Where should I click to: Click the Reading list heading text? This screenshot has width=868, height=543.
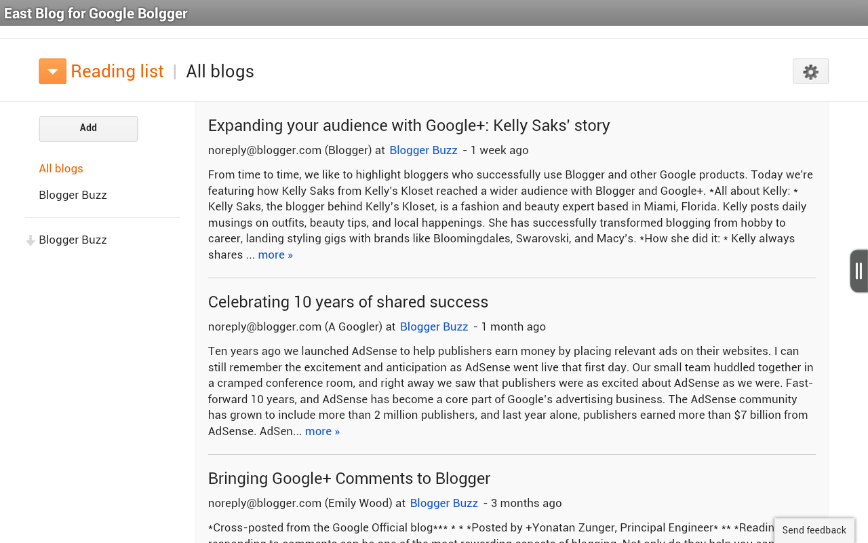tap(117, 71)
